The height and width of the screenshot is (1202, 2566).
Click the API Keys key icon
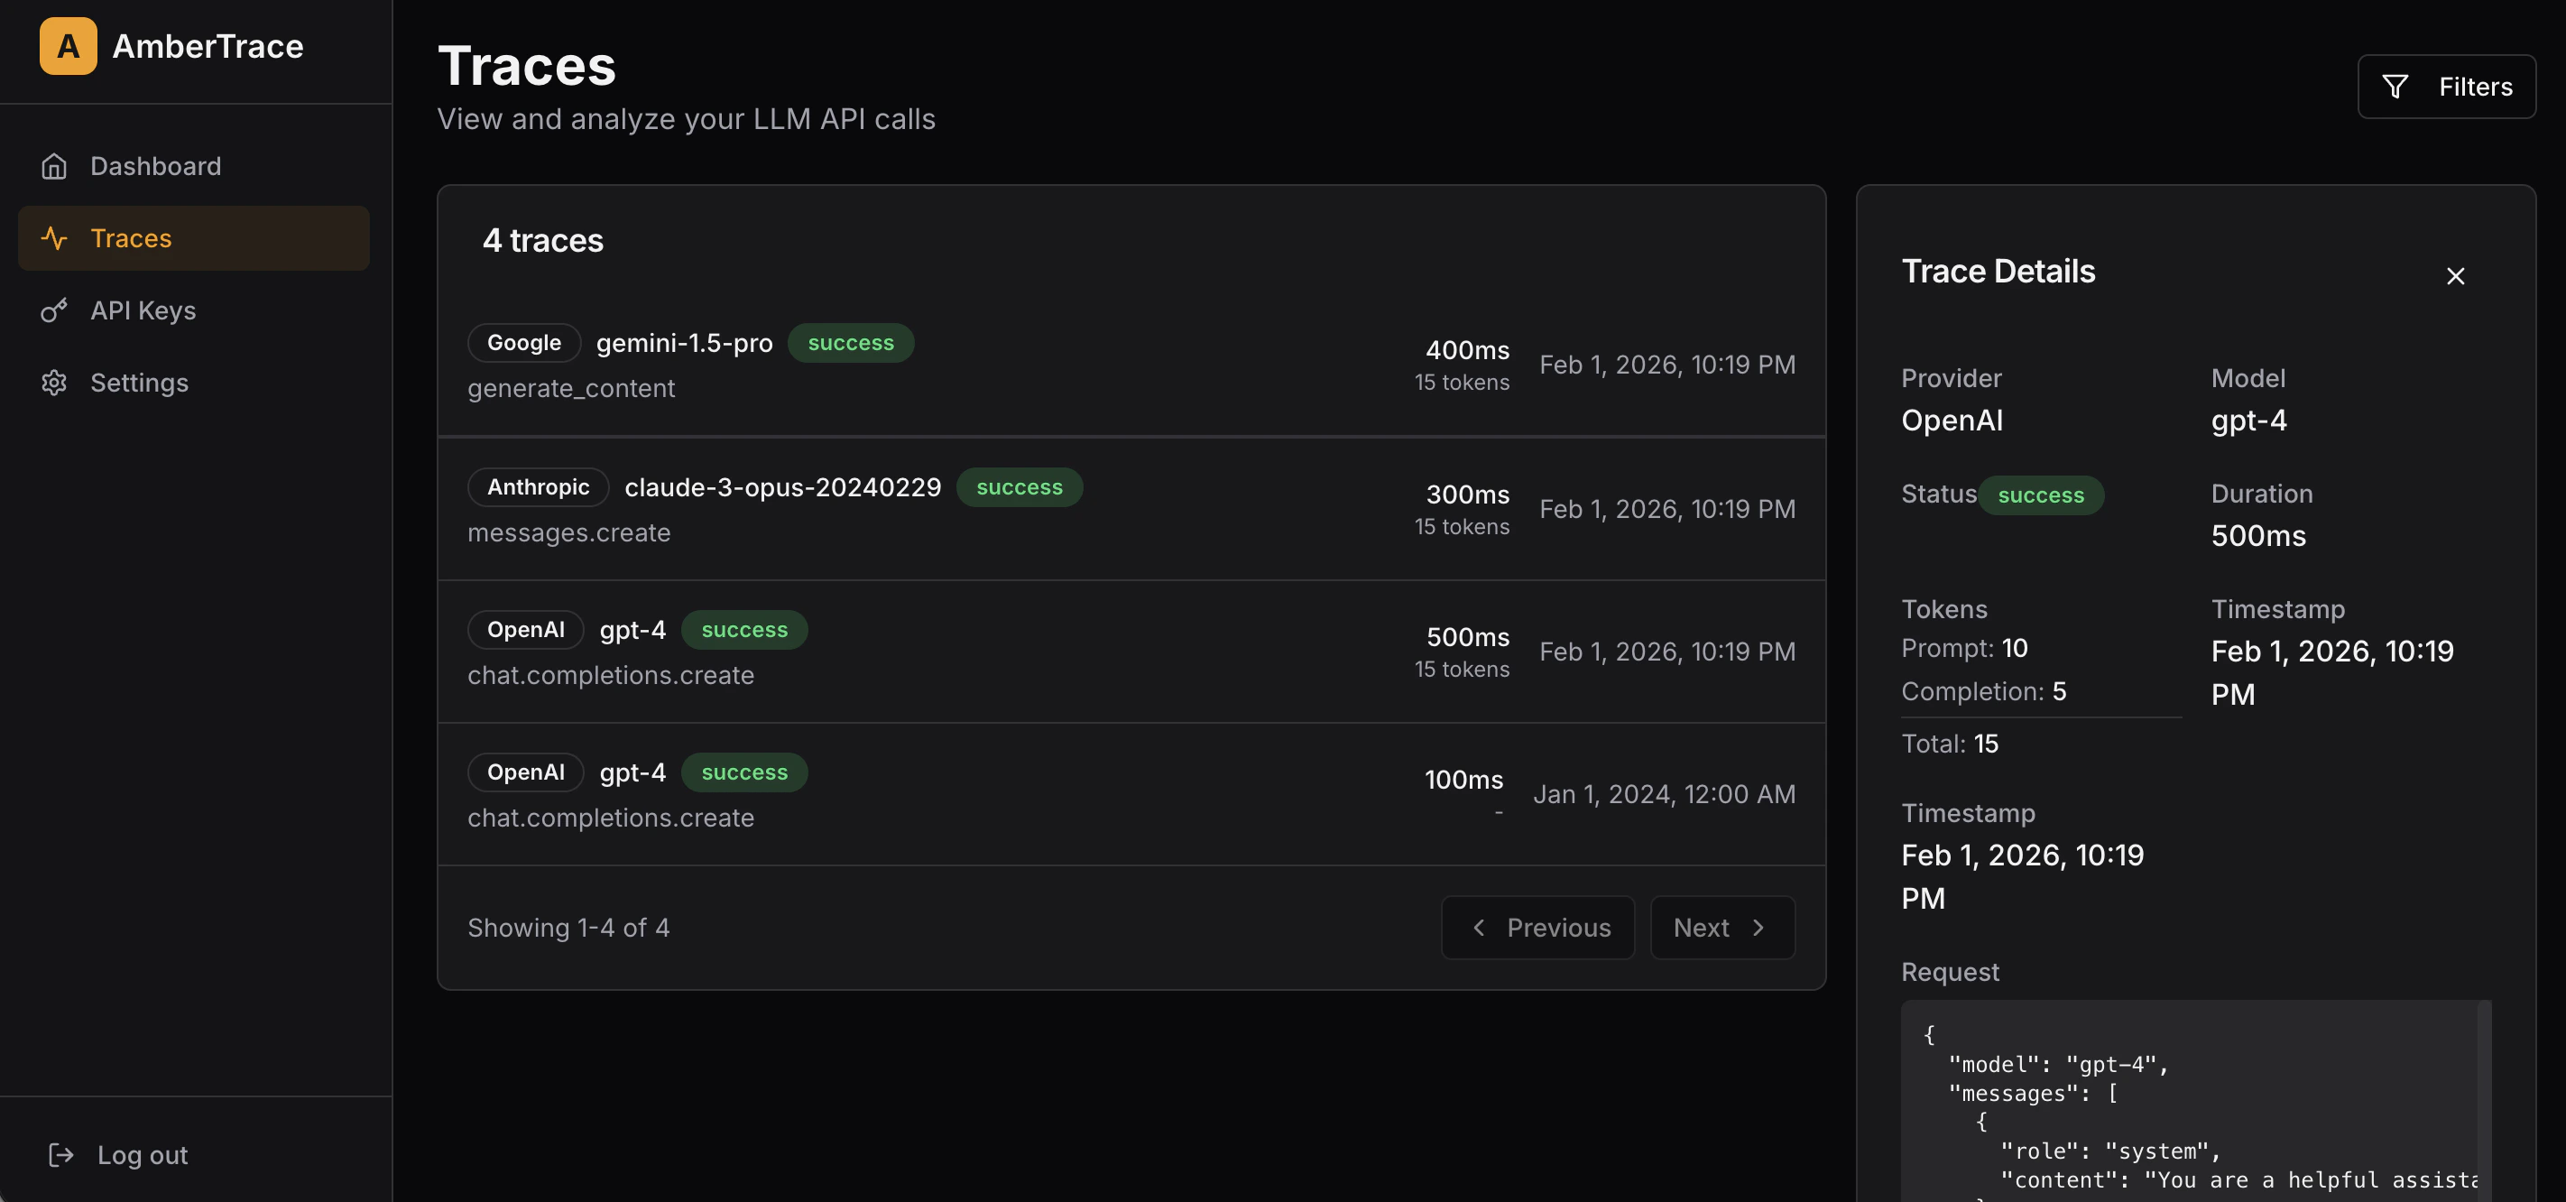(x=54, y=311)
